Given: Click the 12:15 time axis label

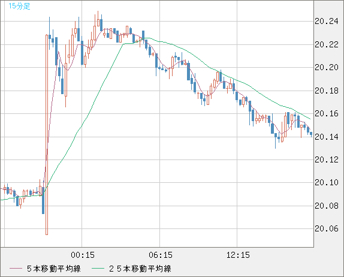Looking at the screenshot, I should pos(238,255).
